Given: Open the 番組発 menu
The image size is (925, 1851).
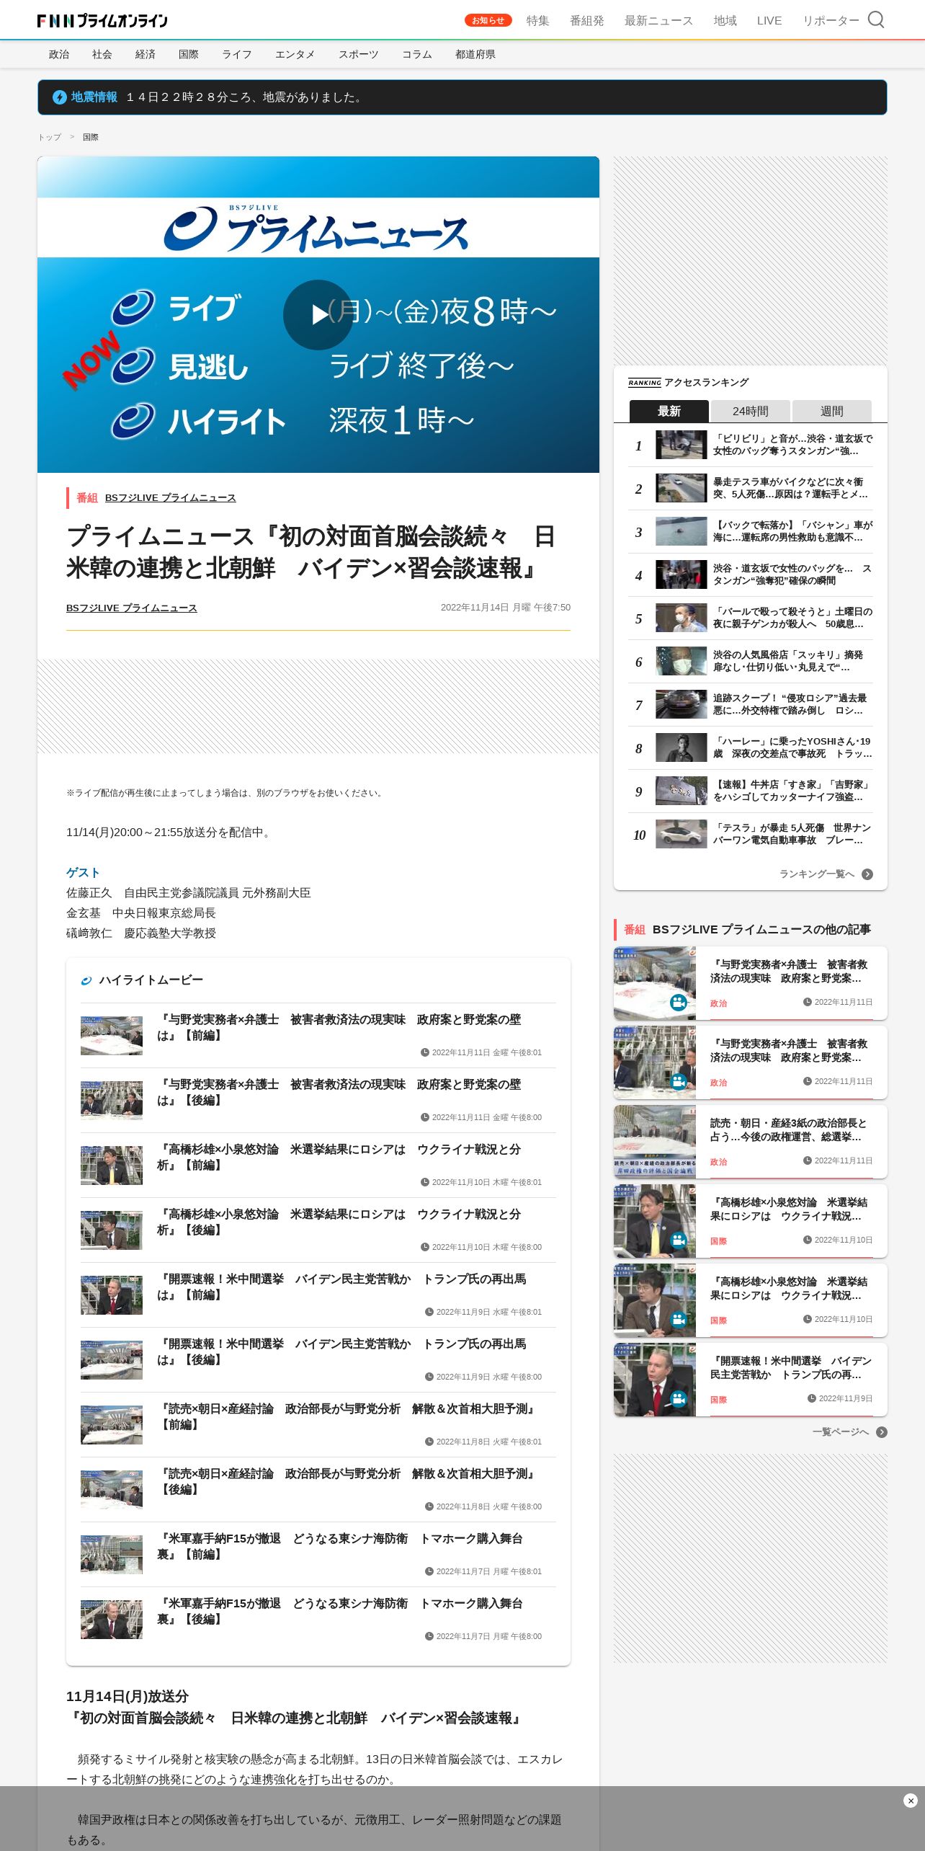Looking at the screenshot, I should point(587,21).
